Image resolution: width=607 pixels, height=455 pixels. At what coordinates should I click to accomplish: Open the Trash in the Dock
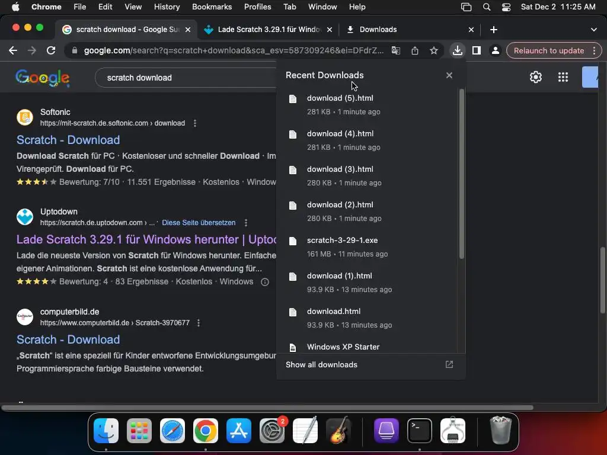501,430
